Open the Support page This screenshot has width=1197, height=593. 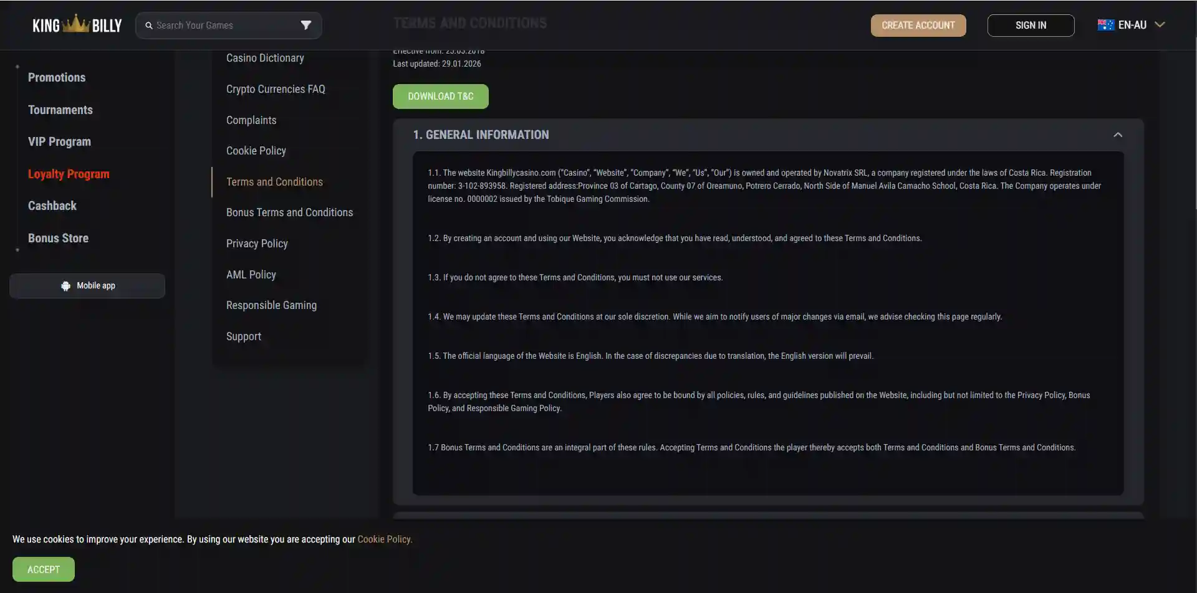click(244, 336)
